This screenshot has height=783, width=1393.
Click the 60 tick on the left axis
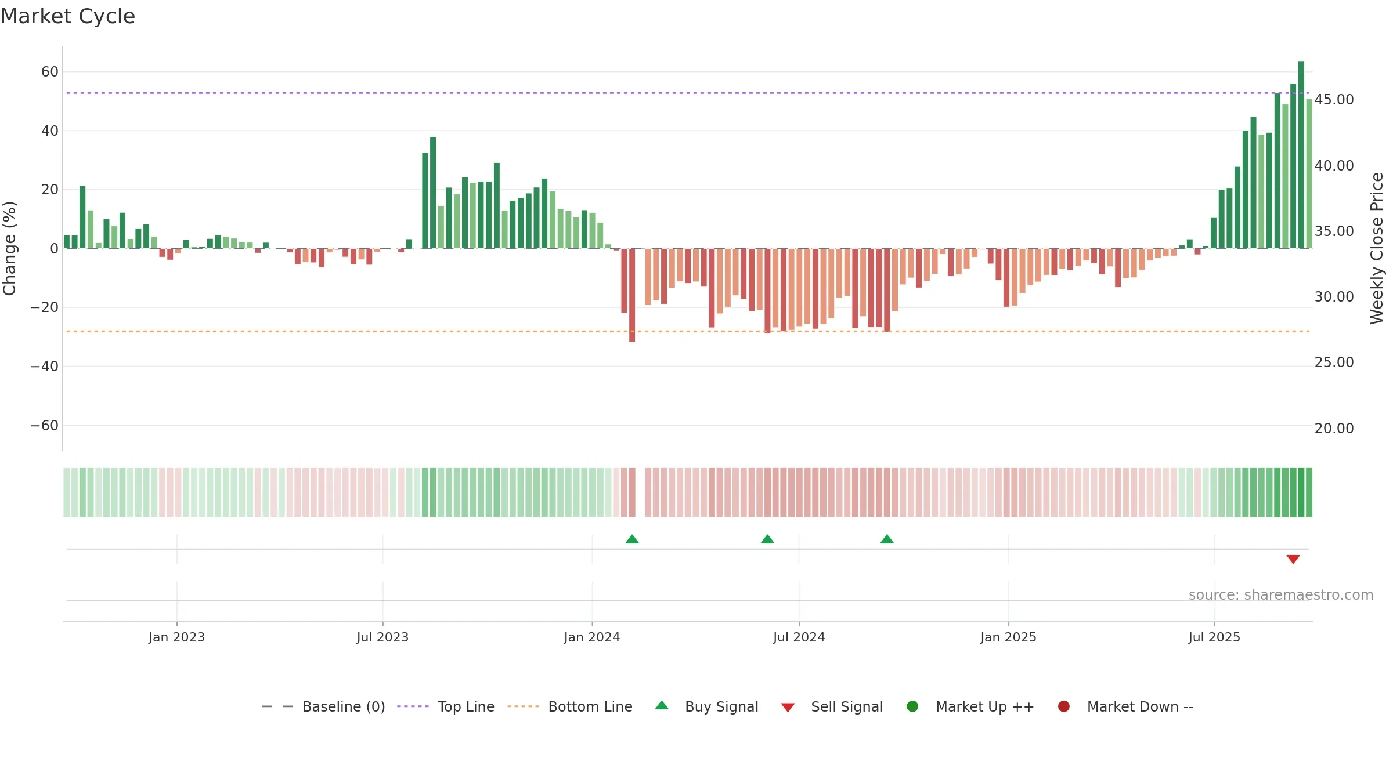50,72
